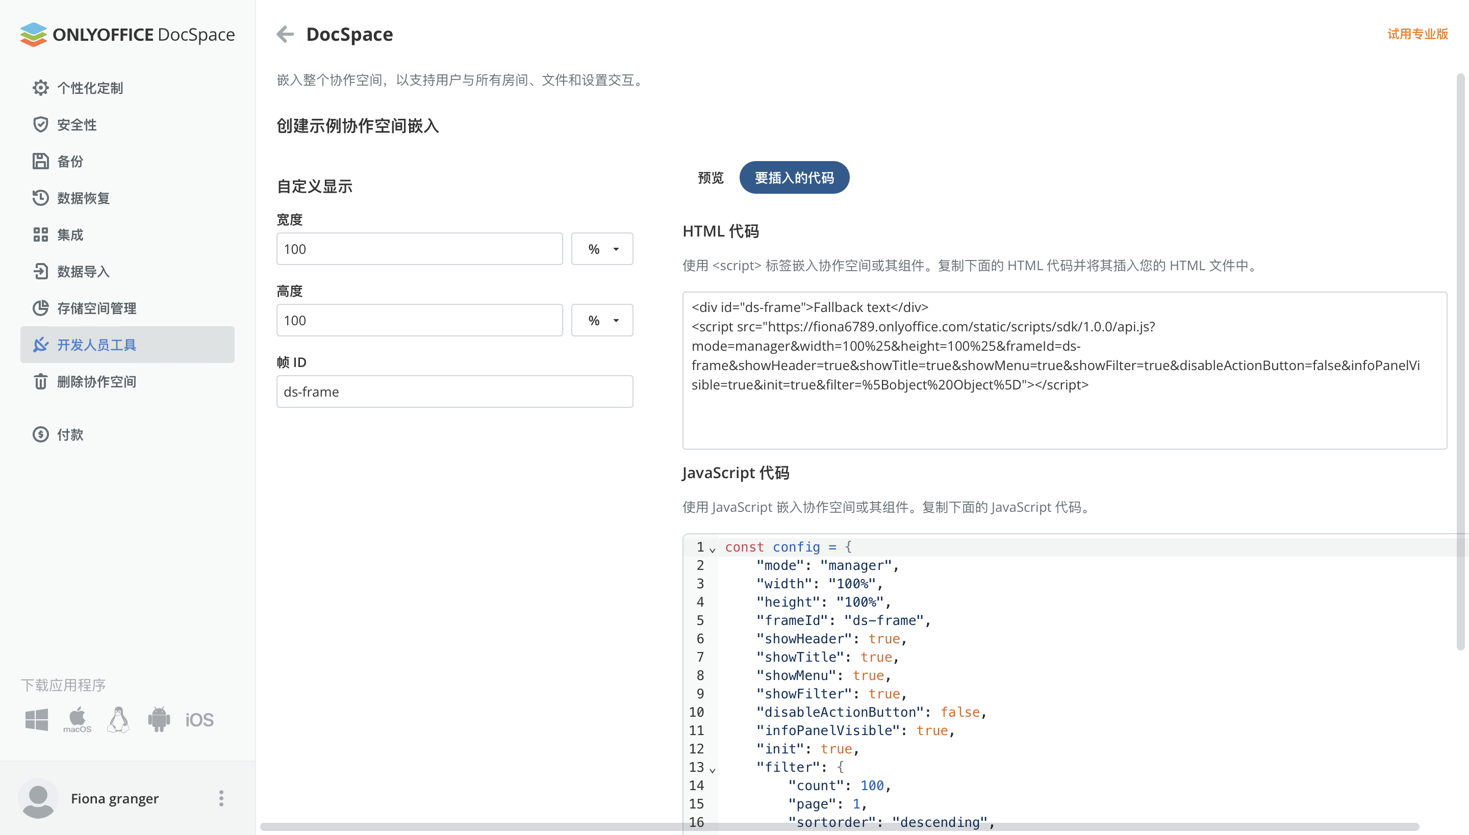The image size is (1469, 835).
Task: Click the 数据导入 import icon
Action: (40, 271)
